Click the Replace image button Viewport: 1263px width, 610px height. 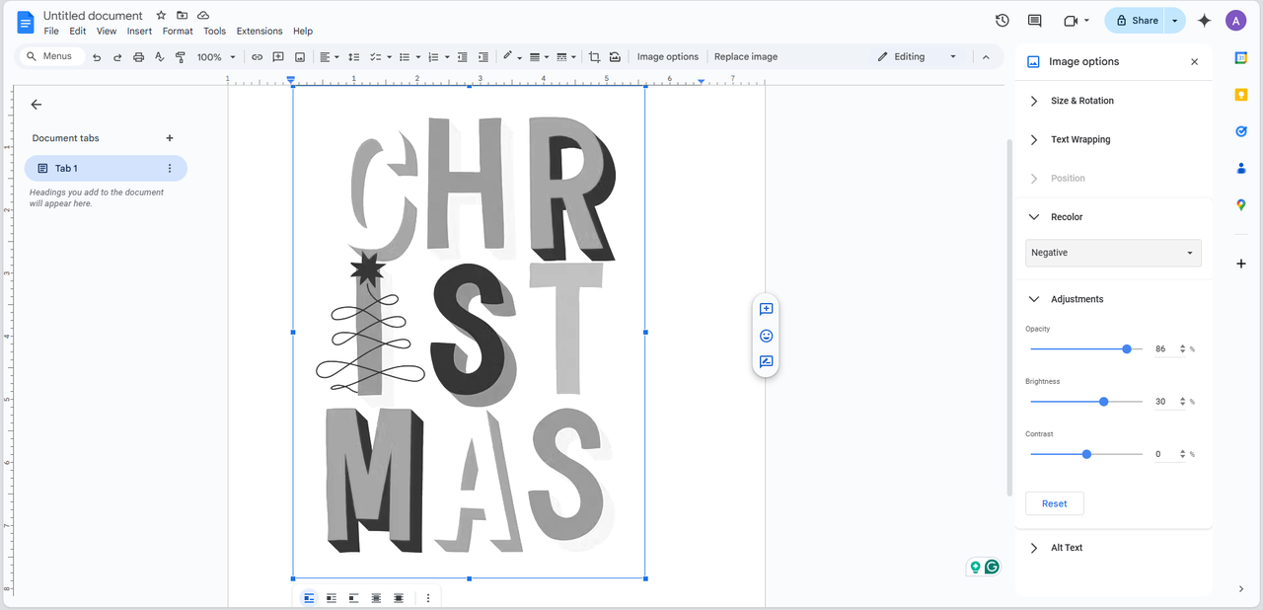746,57
